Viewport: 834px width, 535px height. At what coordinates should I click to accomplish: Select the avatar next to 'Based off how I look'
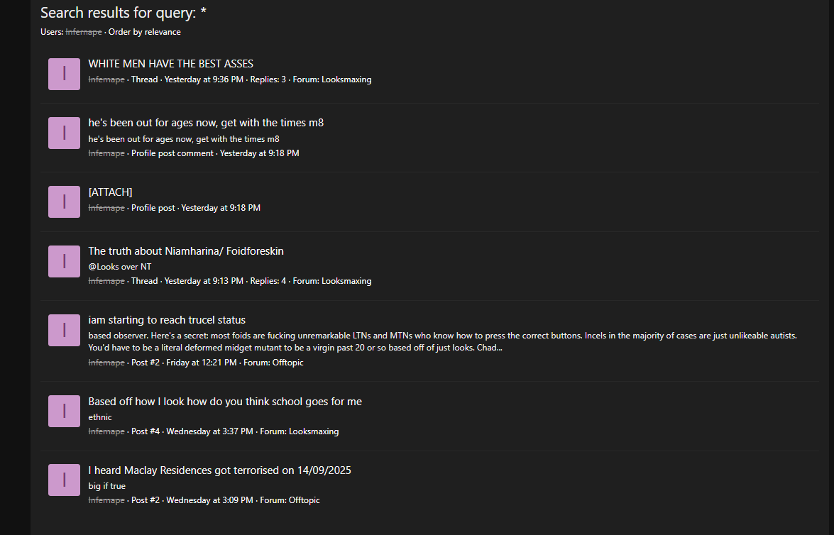(64, 412)
